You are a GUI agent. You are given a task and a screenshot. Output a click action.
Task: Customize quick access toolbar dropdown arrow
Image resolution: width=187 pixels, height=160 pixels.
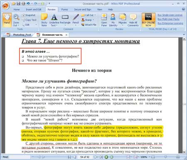pos(49,3)
